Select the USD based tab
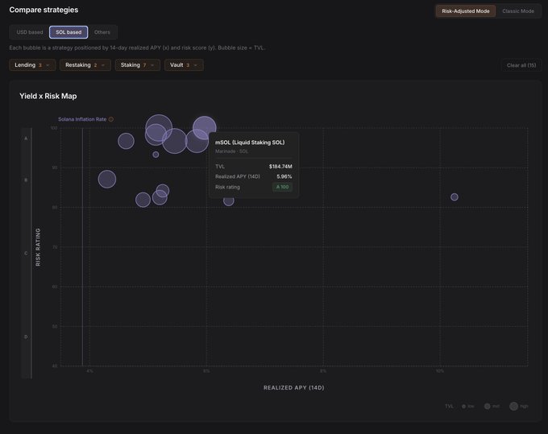The width and height of the screenshot is (548, 434). pyautogui.click(x=30, y=32)
